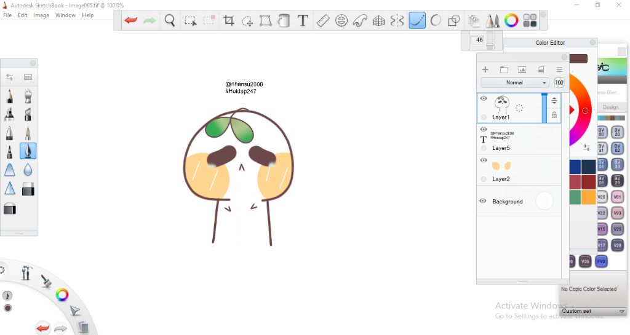This screenshot has width=630, height=335.
Task: Select the Flood Fill bucket tool
Action: click(x=284, y=20)
